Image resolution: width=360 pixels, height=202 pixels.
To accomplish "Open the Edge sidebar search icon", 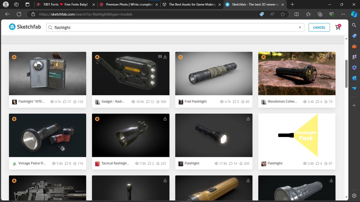I will [354, 26].
